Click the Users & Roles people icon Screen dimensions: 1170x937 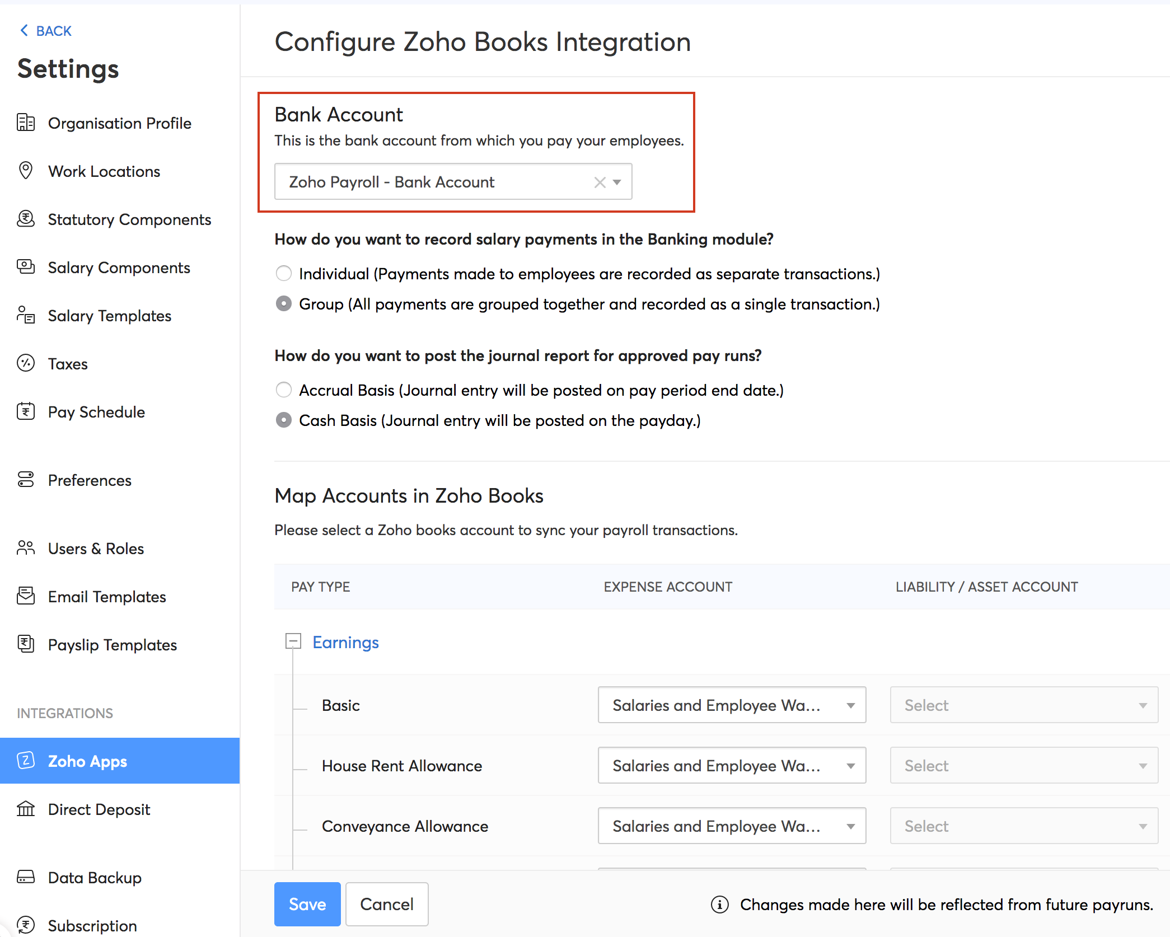pyautogui.click(x=26, y=548)
